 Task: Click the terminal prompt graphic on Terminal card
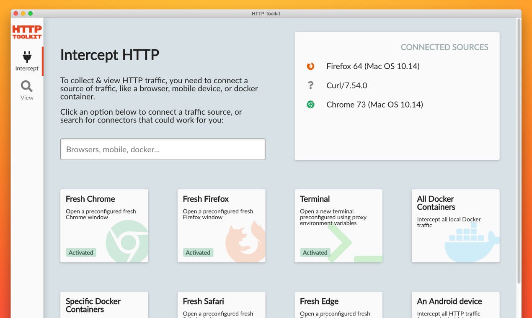(x=355, y=243)
